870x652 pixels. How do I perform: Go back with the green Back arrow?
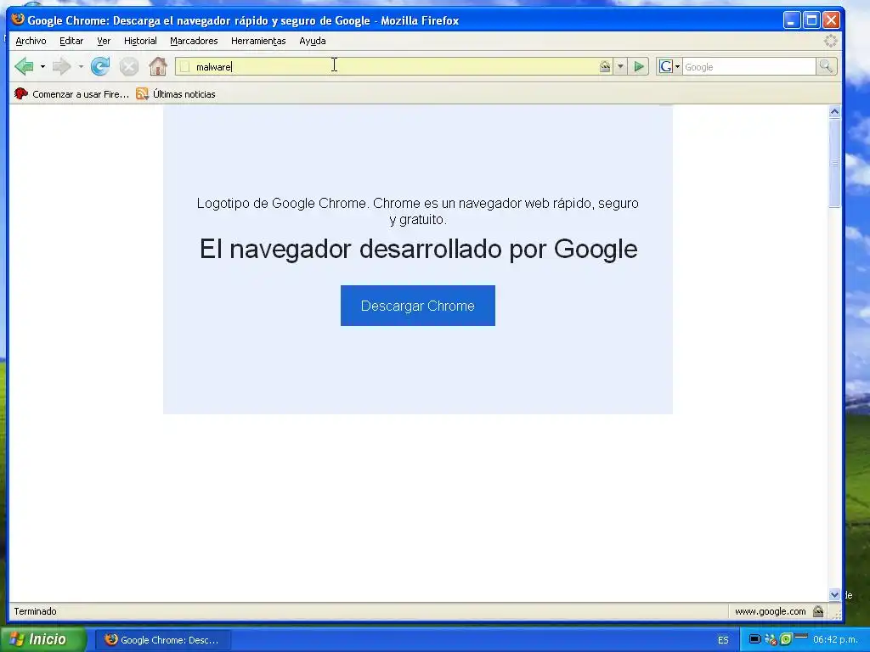[24, 66]
